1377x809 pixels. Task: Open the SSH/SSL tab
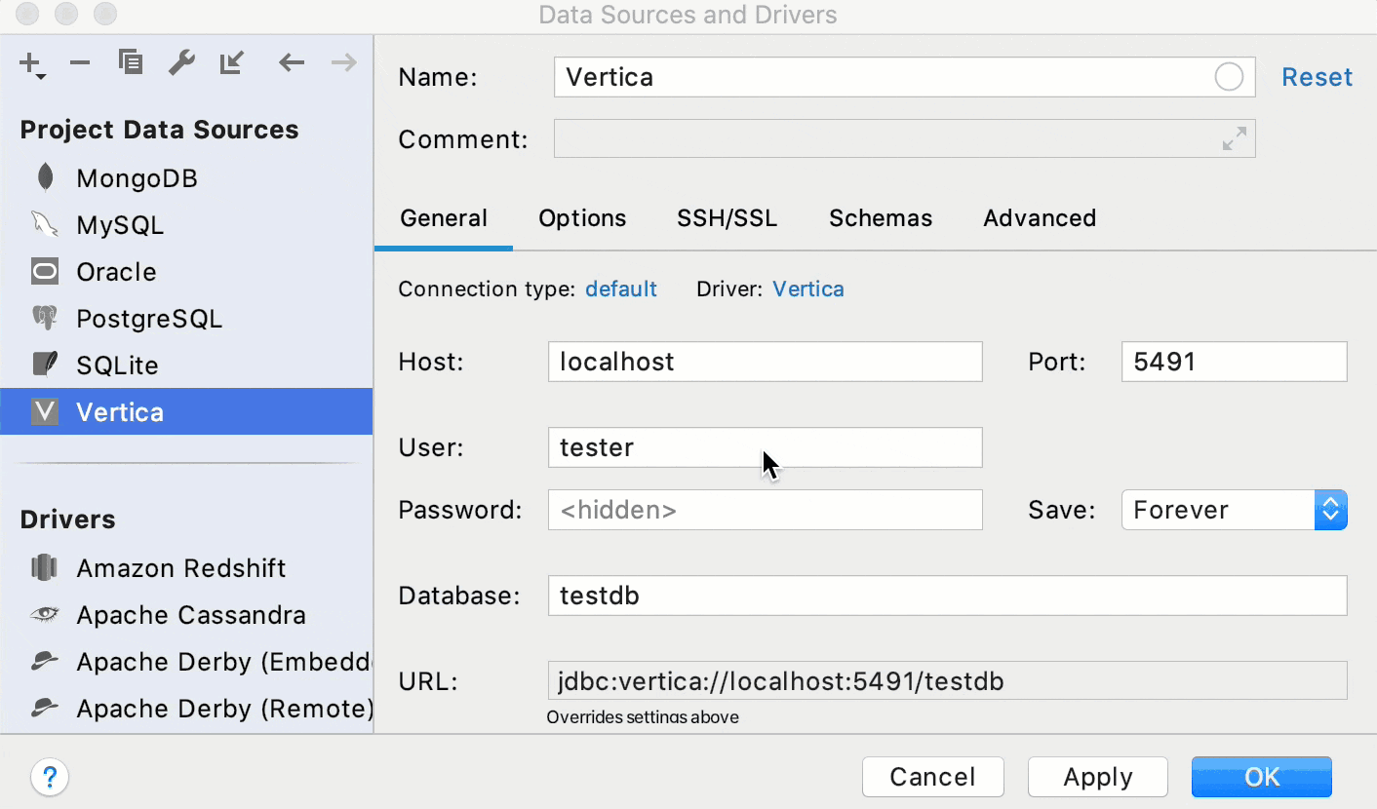[726, 218]
